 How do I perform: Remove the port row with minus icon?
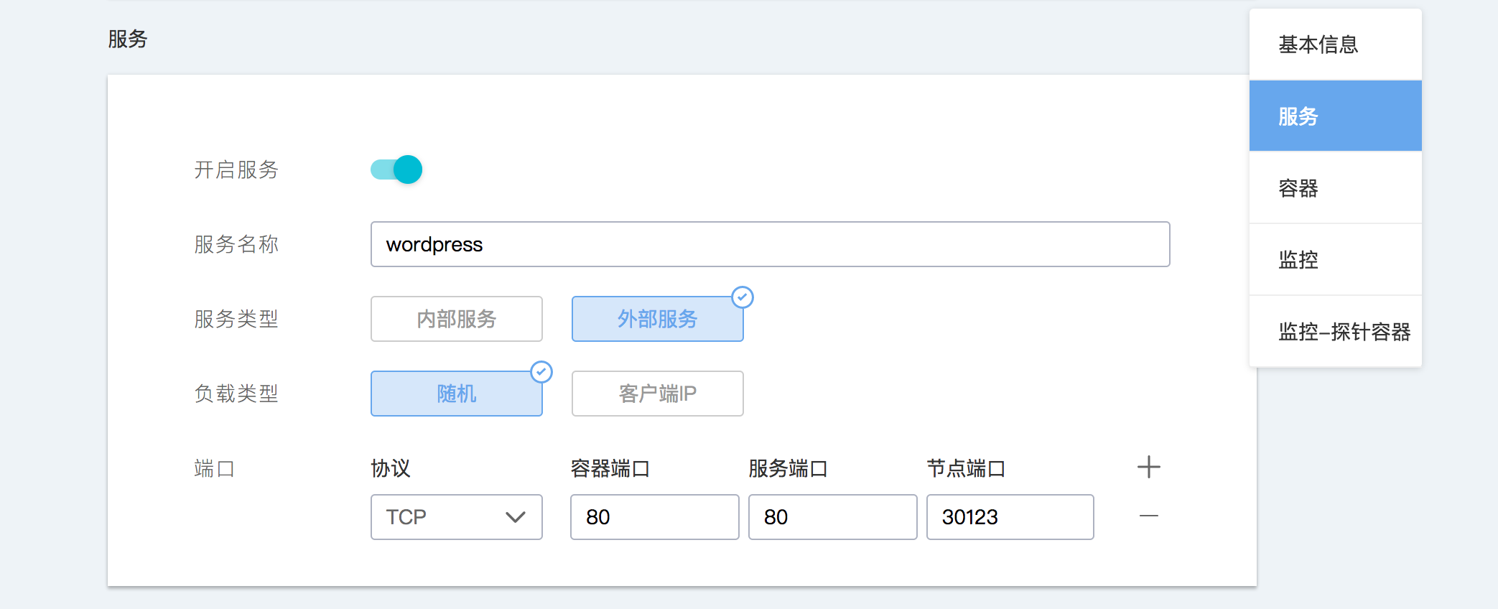pos(1149,516)
